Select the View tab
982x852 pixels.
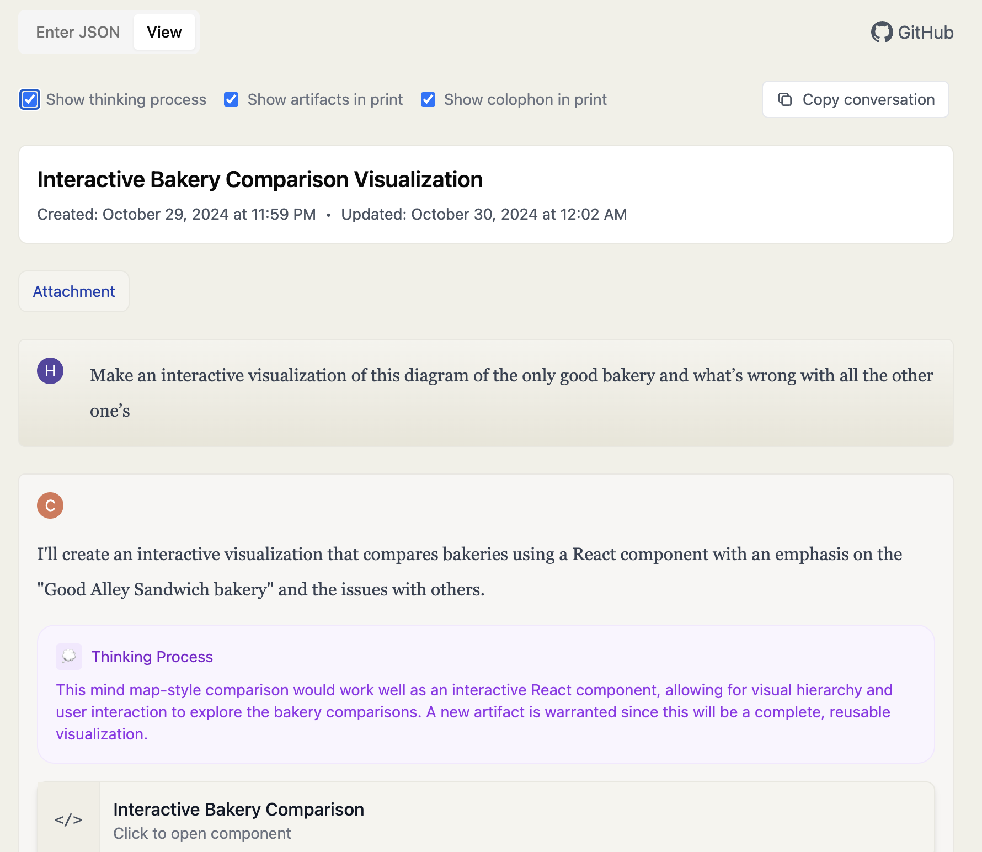point(164,32)
